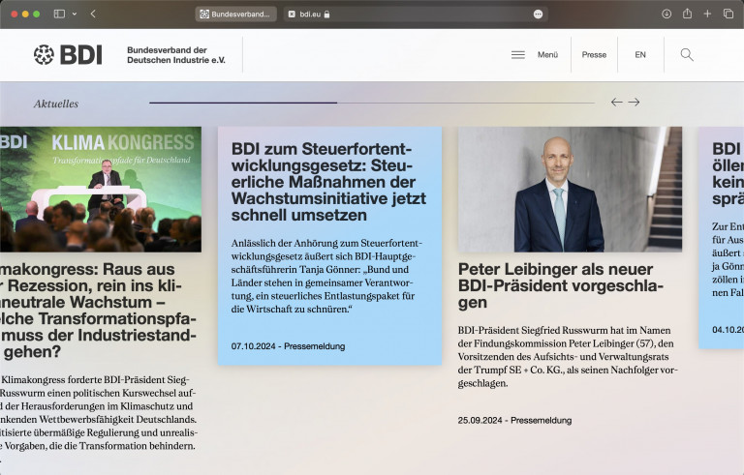
Task: Go back with Safari back chevron
Action: (x=93, y=15)
